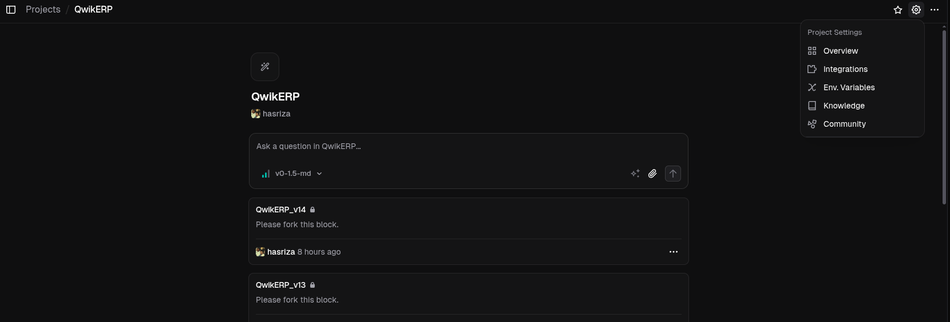Viewport: 950px width, 322px height.
Task: Click the enhance prompt sparkle icon
Action: [635, 174]
